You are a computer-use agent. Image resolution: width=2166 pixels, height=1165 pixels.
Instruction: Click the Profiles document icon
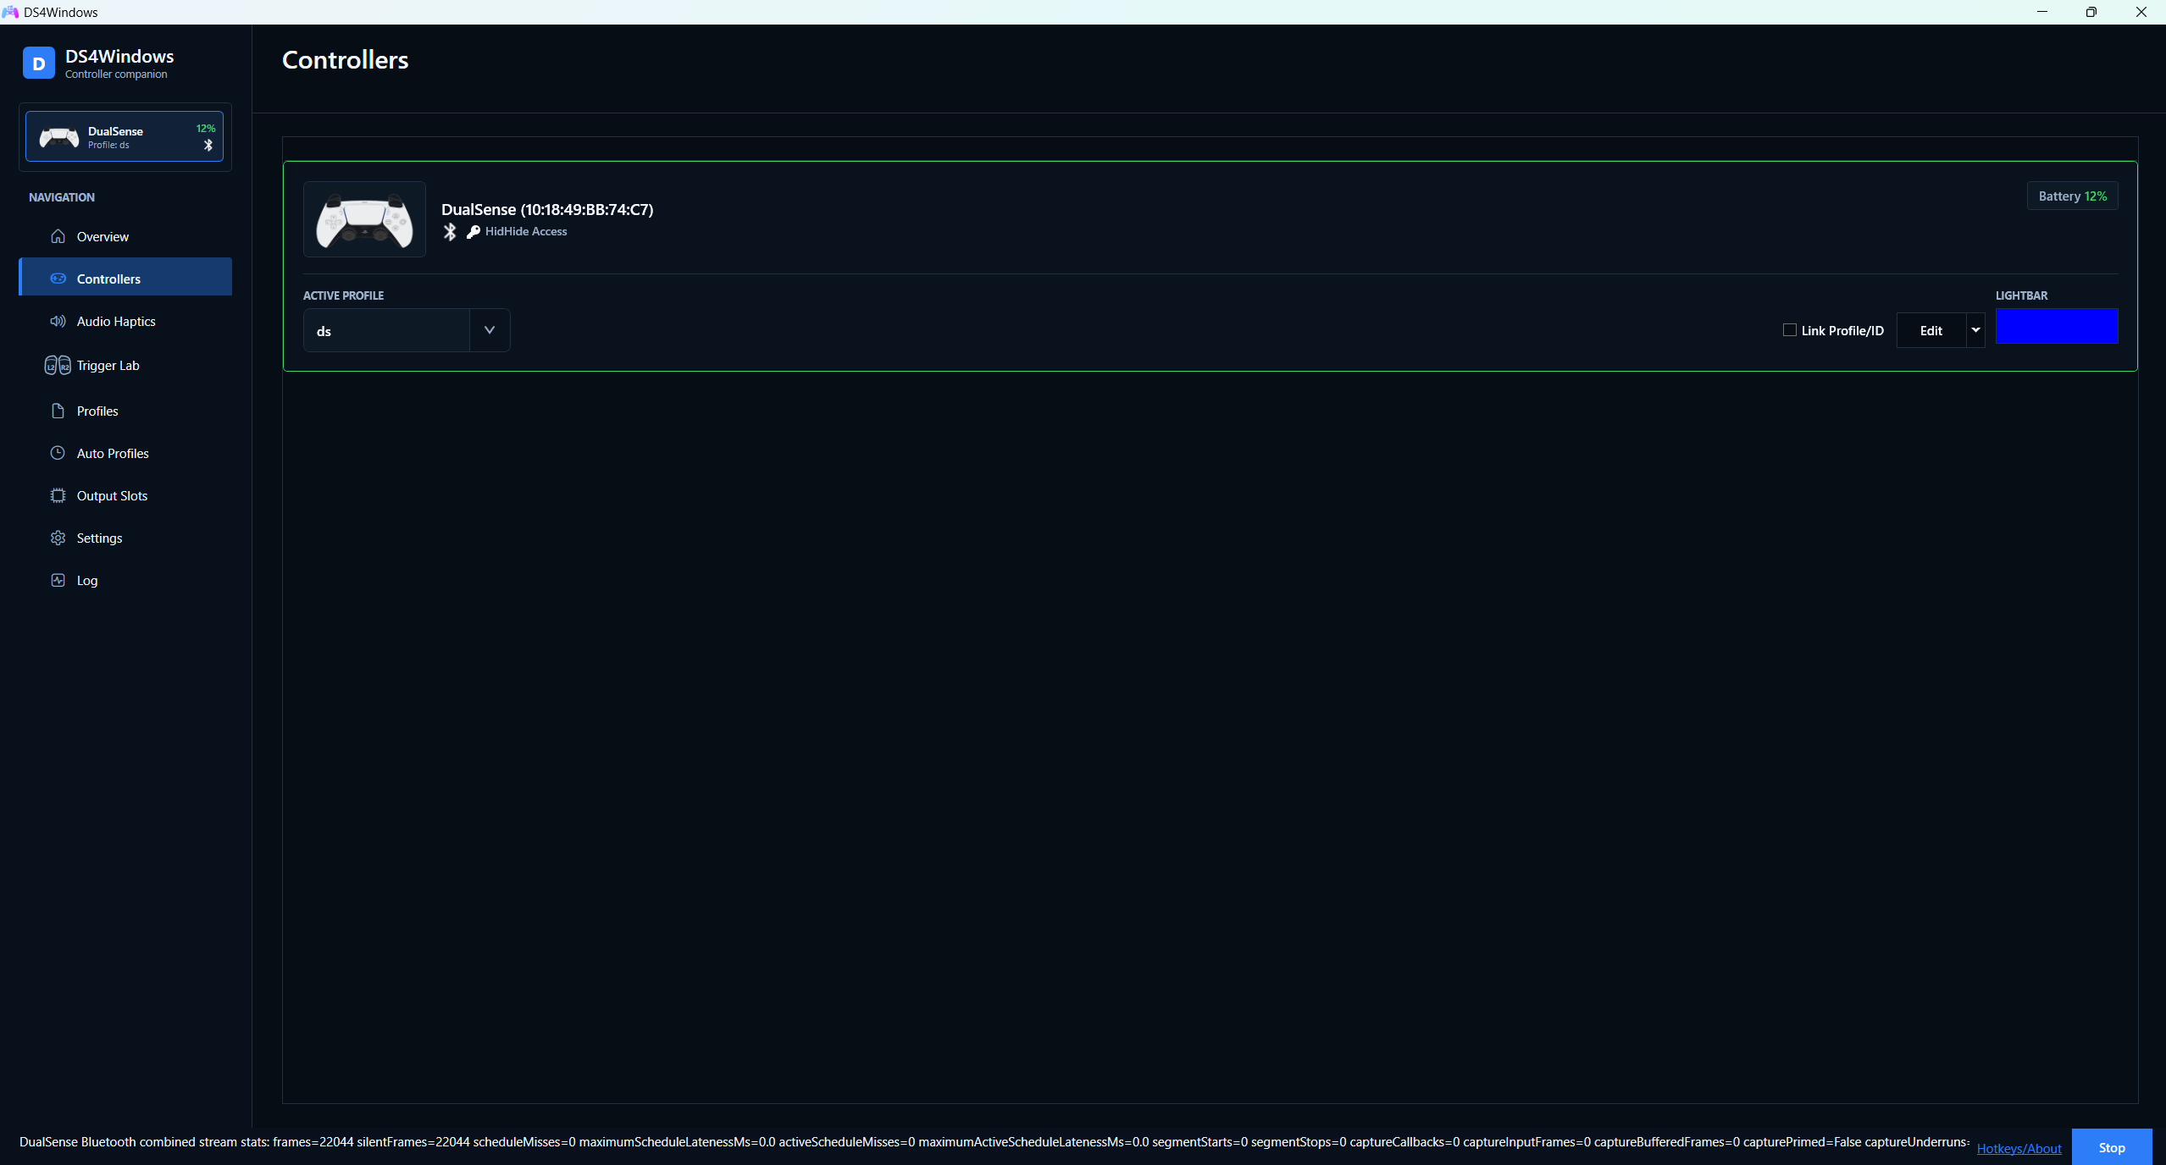(58, 411)
